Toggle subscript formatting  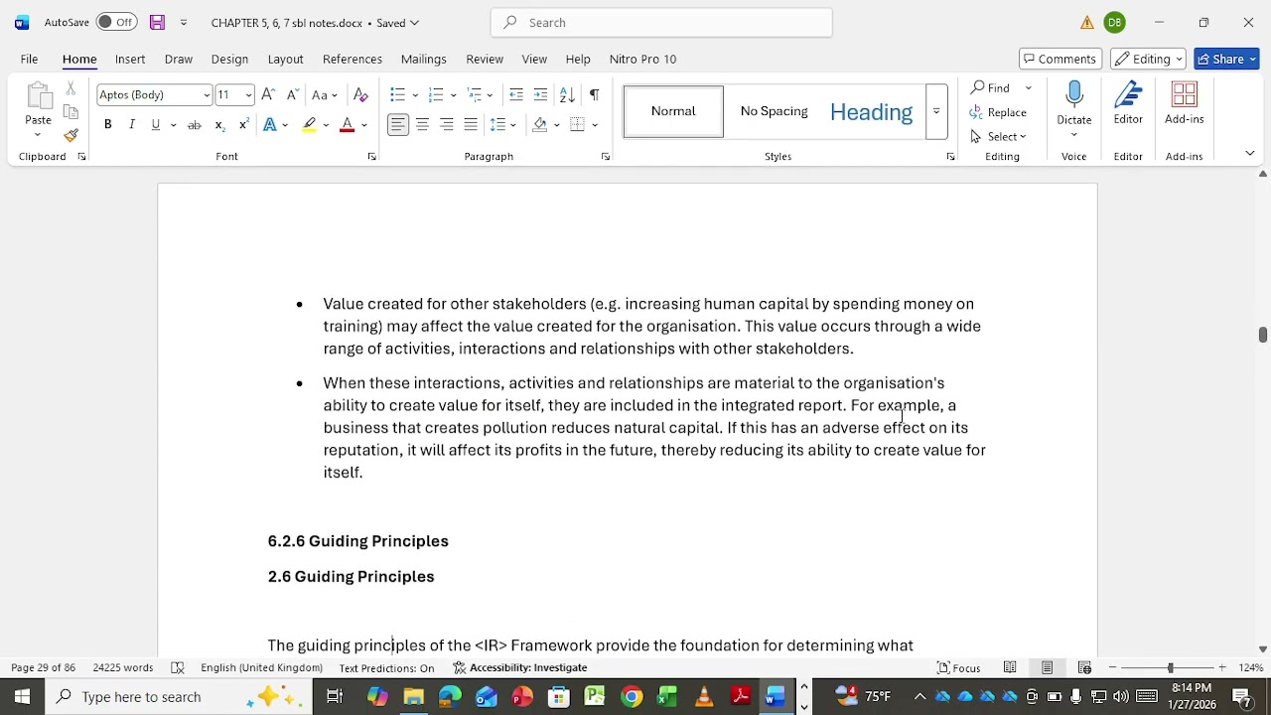click(x=219, y=124)
